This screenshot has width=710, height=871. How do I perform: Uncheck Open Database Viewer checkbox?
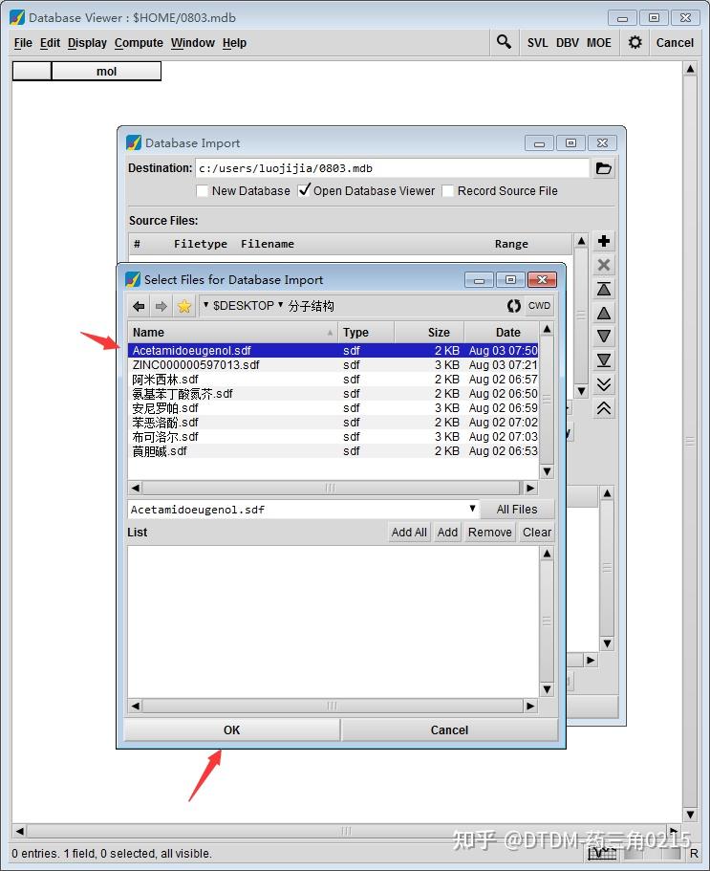point(304,190)
